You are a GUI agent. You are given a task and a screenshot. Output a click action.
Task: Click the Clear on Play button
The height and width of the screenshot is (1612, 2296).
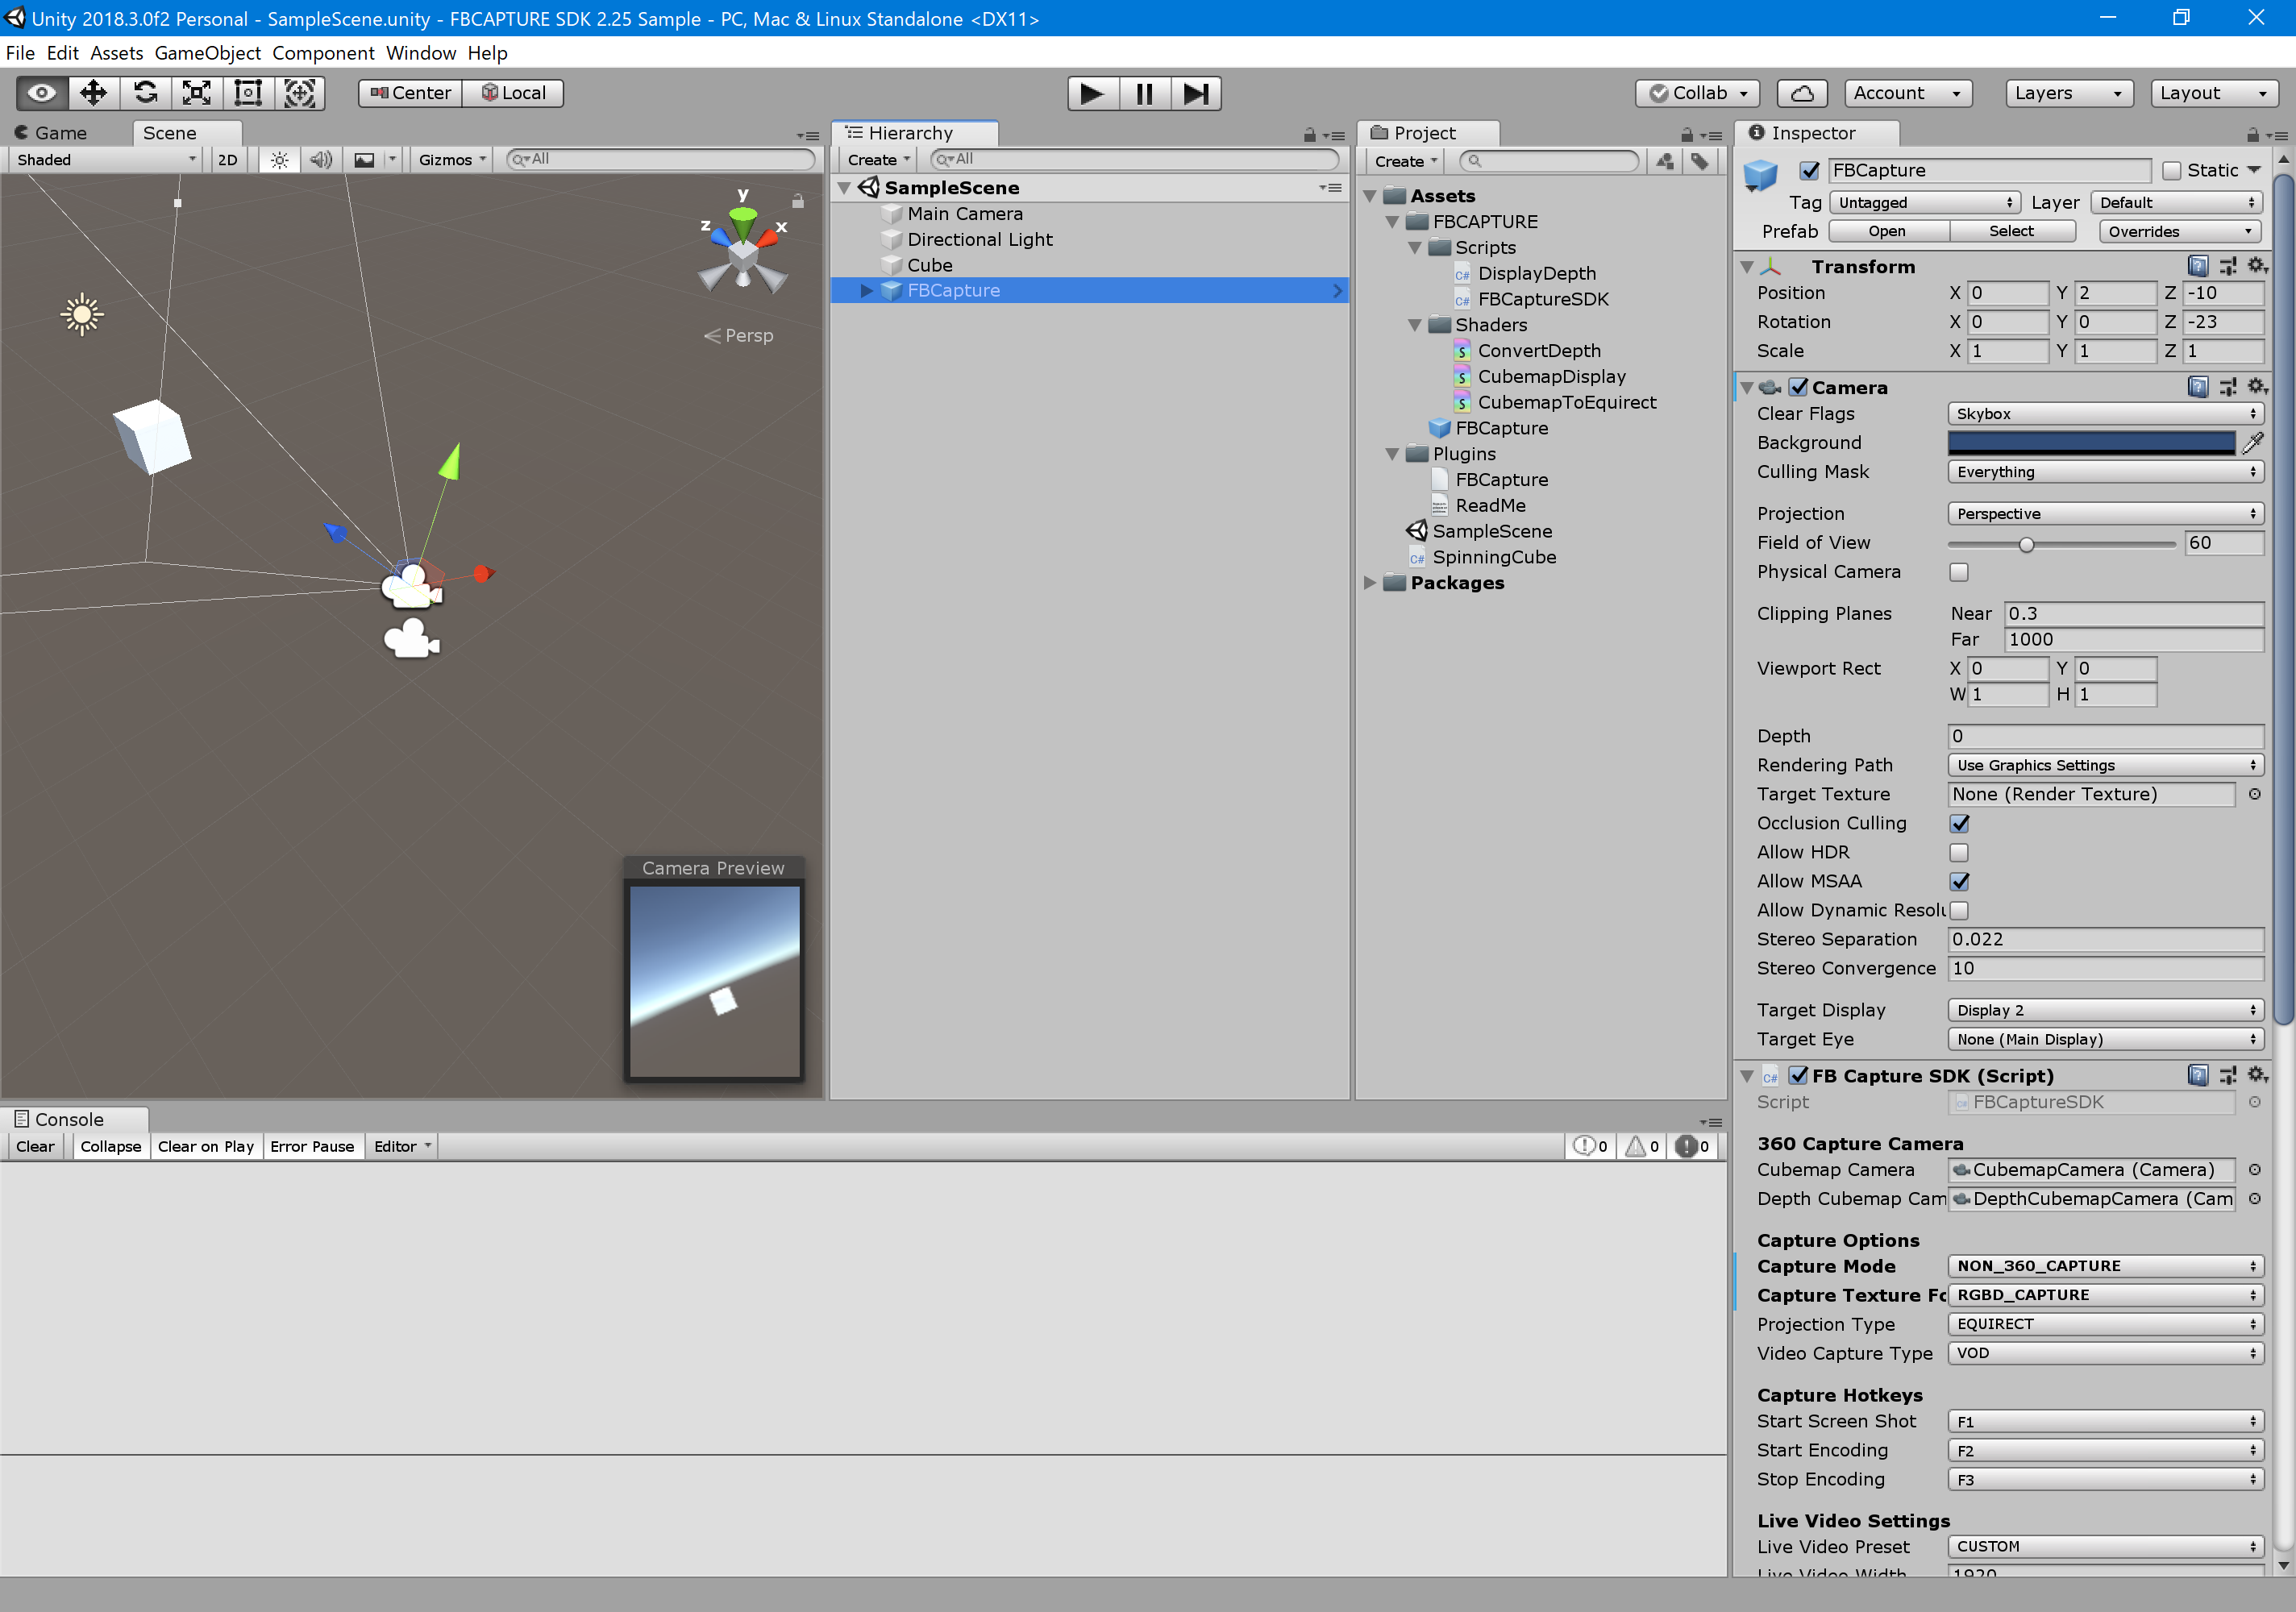[205, 1146]
